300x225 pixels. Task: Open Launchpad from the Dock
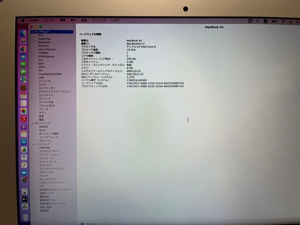[24, 41]
